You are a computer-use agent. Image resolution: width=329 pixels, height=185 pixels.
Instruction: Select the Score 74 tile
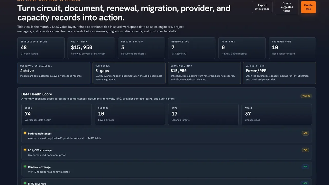pos(57,114)
